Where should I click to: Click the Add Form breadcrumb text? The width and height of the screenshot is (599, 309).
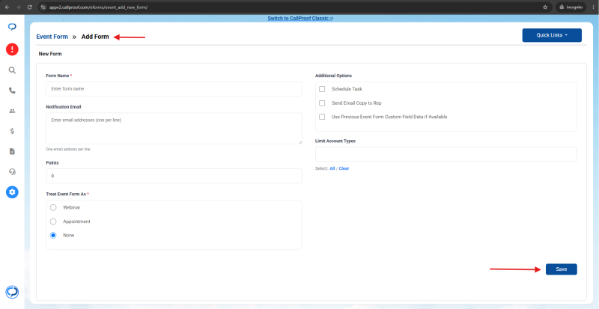click(x=95, y=37)
